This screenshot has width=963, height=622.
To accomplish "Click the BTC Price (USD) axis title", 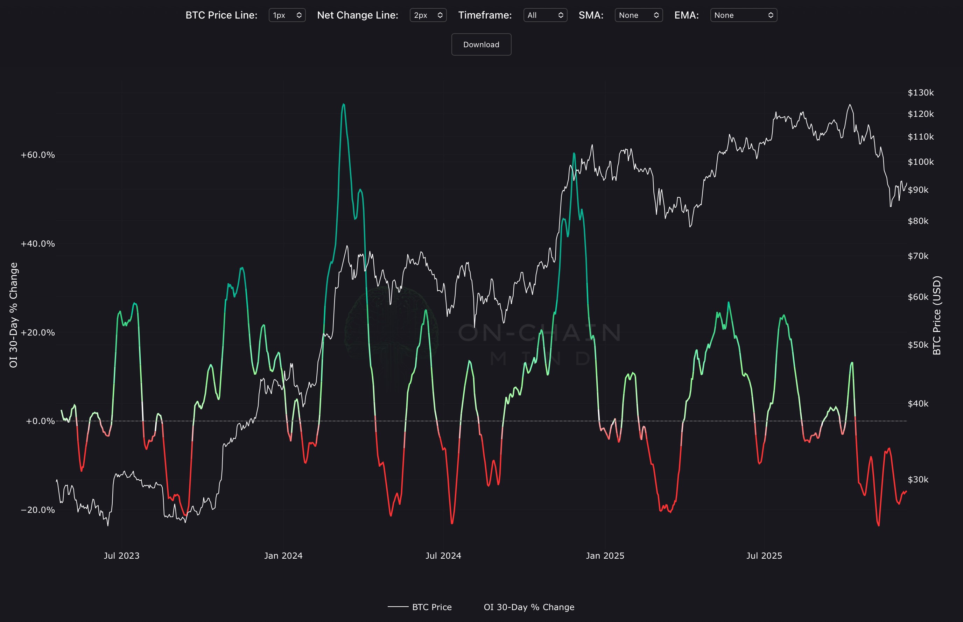I will (937, 315).
